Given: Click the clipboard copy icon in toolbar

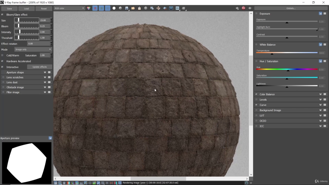Looking at the screenshot, I should pyautogui.click(x=139, y=8).
